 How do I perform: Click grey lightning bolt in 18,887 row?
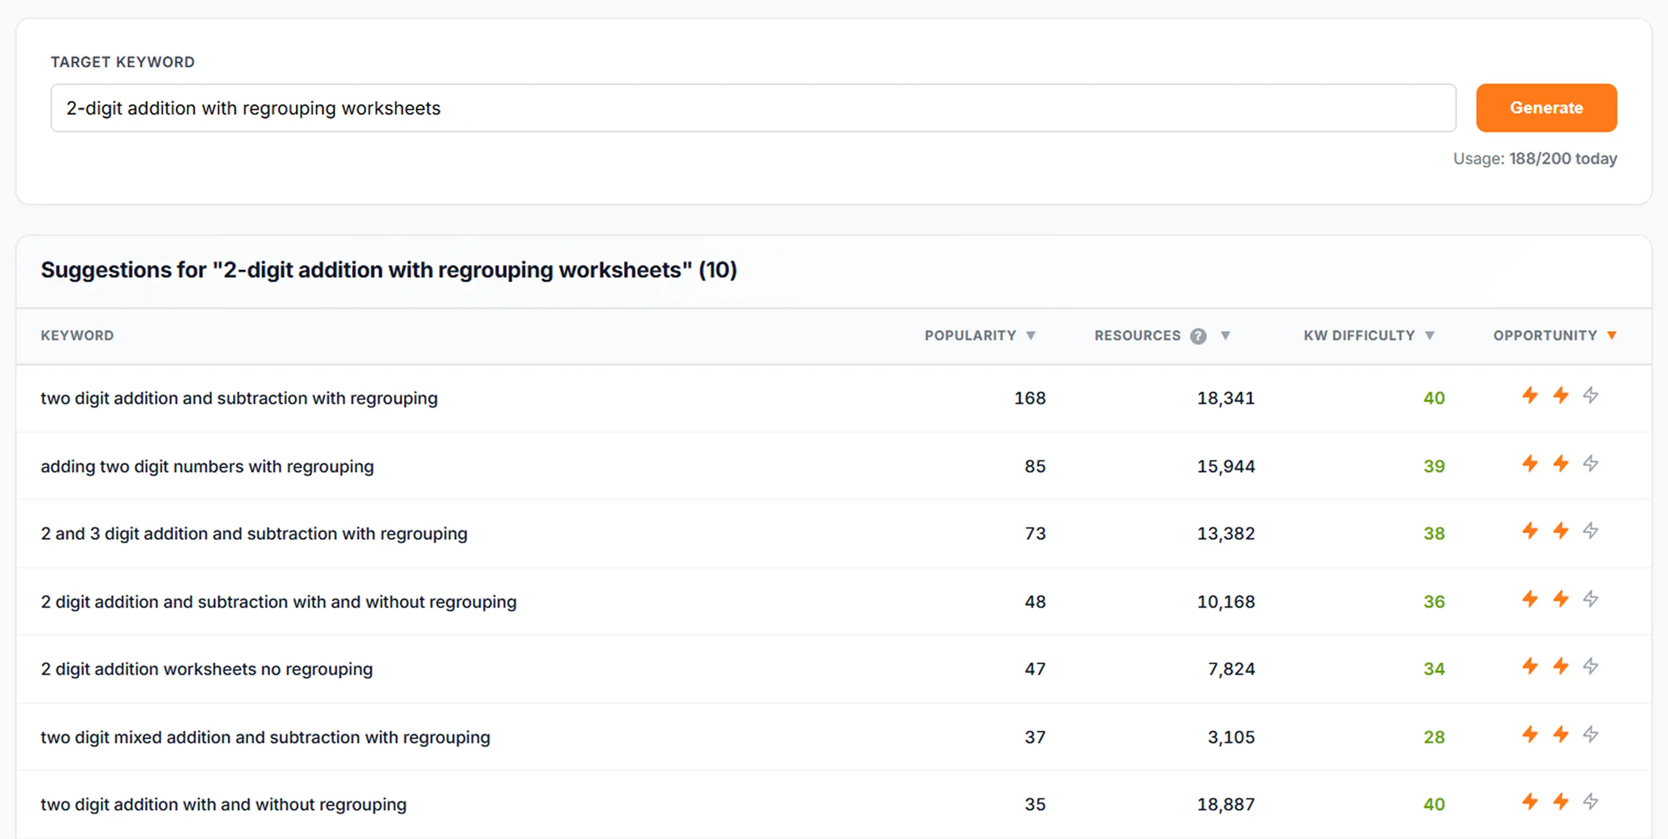point(1590,802)
